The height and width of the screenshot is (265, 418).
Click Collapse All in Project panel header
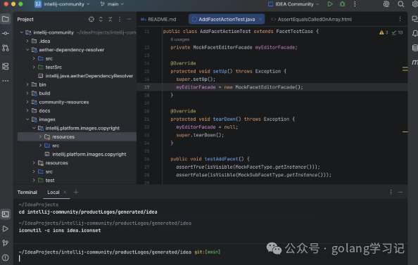pos(110,19)
